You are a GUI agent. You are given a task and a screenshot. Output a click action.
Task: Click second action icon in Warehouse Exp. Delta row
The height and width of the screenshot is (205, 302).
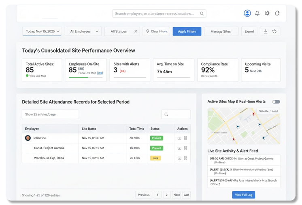[185, 158]
